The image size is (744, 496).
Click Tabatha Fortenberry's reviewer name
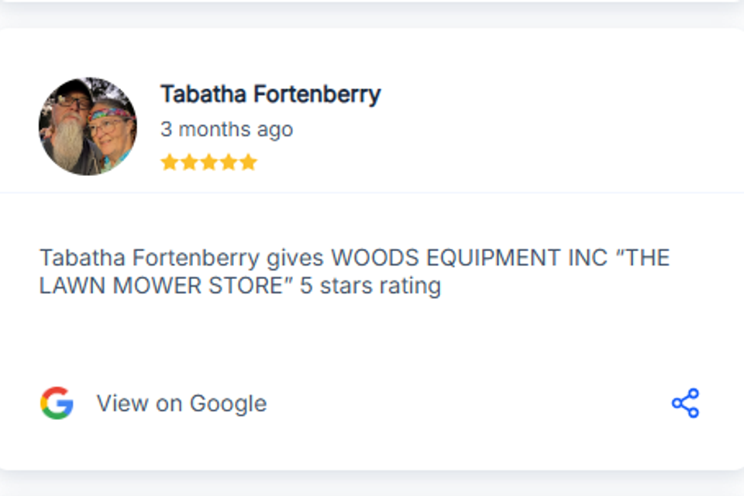270,93
